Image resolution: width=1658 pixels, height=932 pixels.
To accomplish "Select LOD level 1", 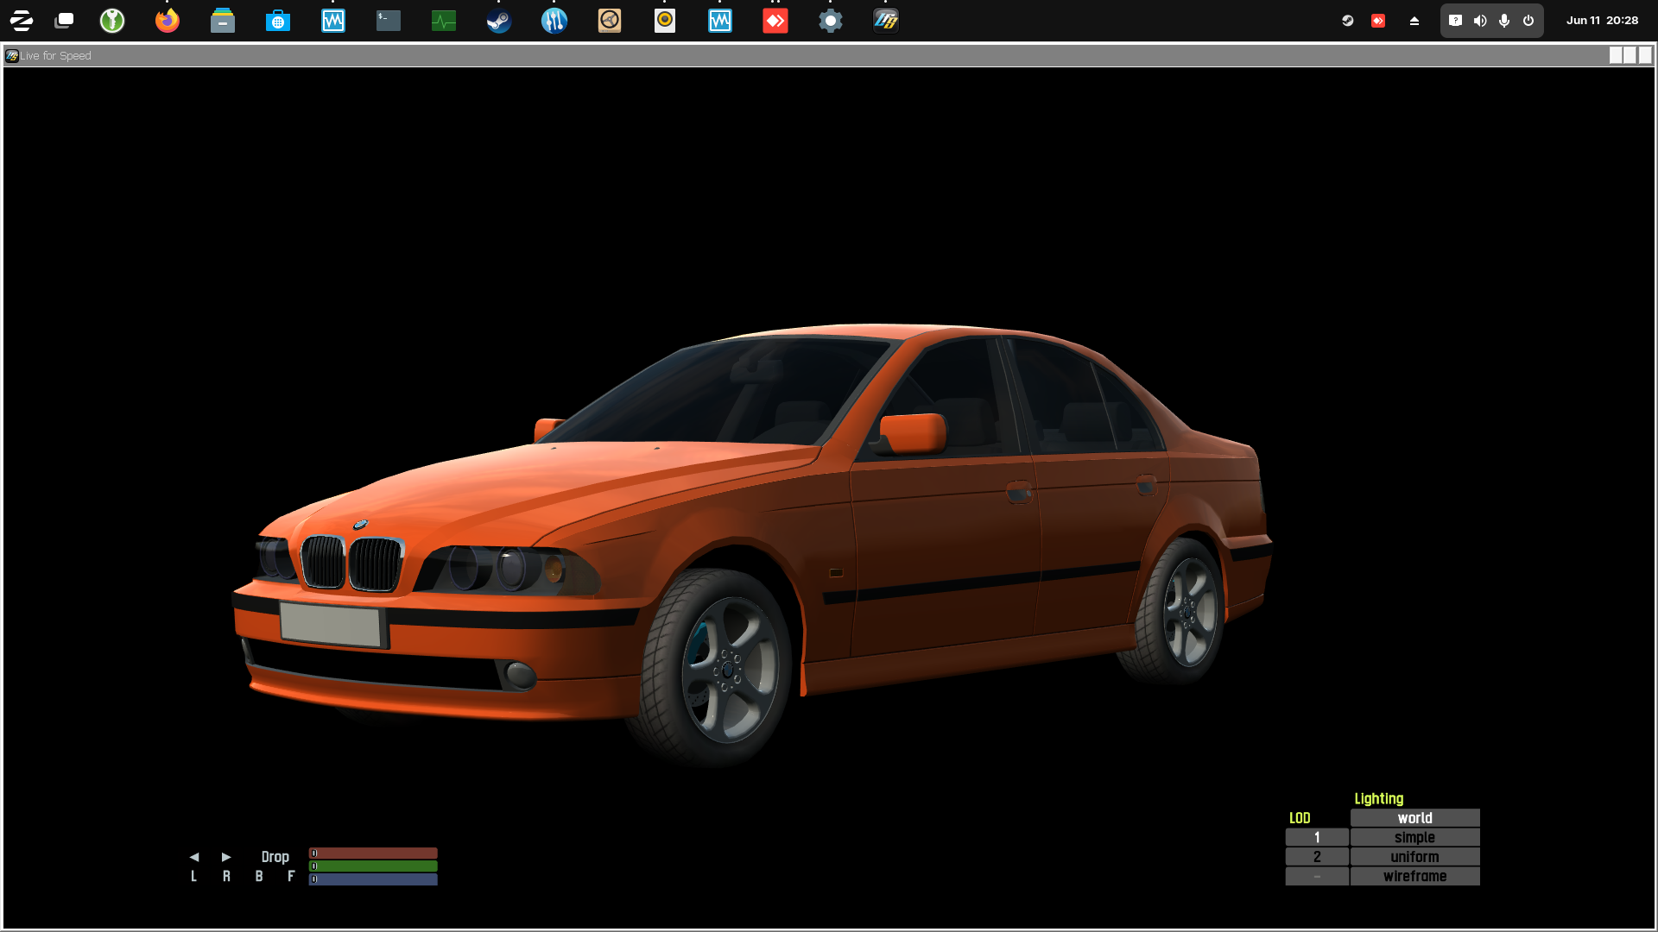I will point(1317,837).
